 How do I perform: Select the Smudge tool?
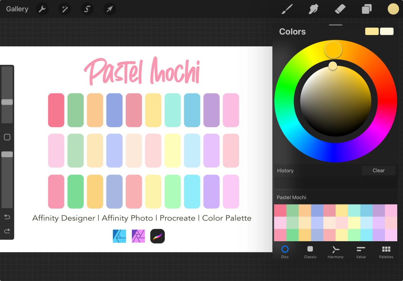click(x=314, y=9)
